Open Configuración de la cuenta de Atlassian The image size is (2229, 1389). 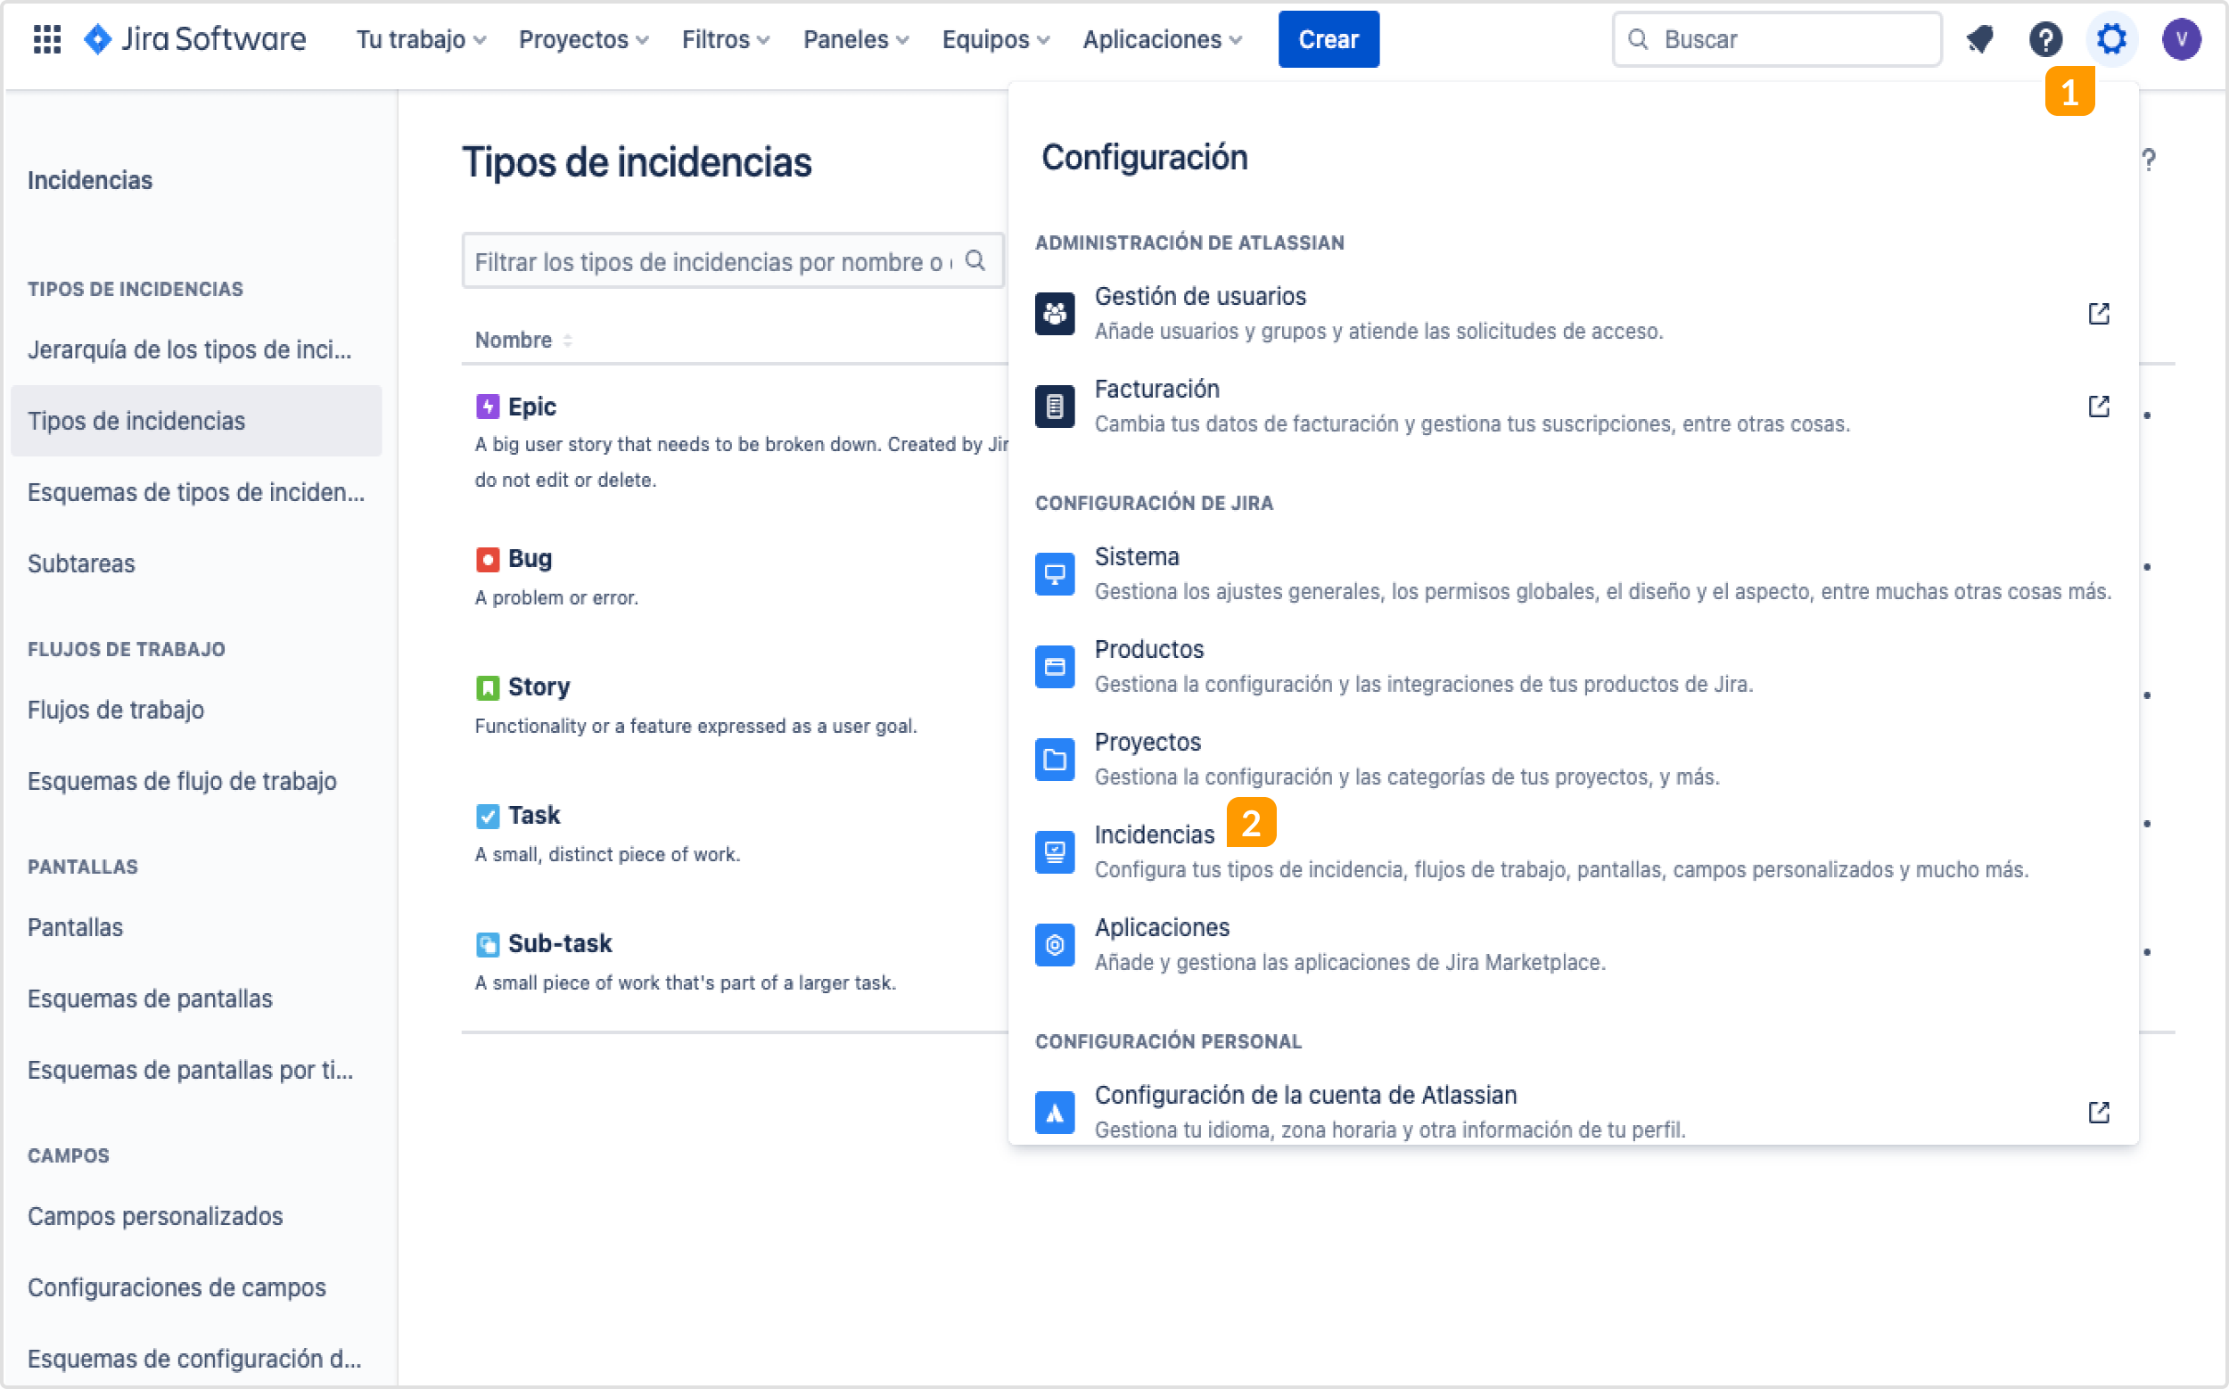(x=1572, y=1113)
